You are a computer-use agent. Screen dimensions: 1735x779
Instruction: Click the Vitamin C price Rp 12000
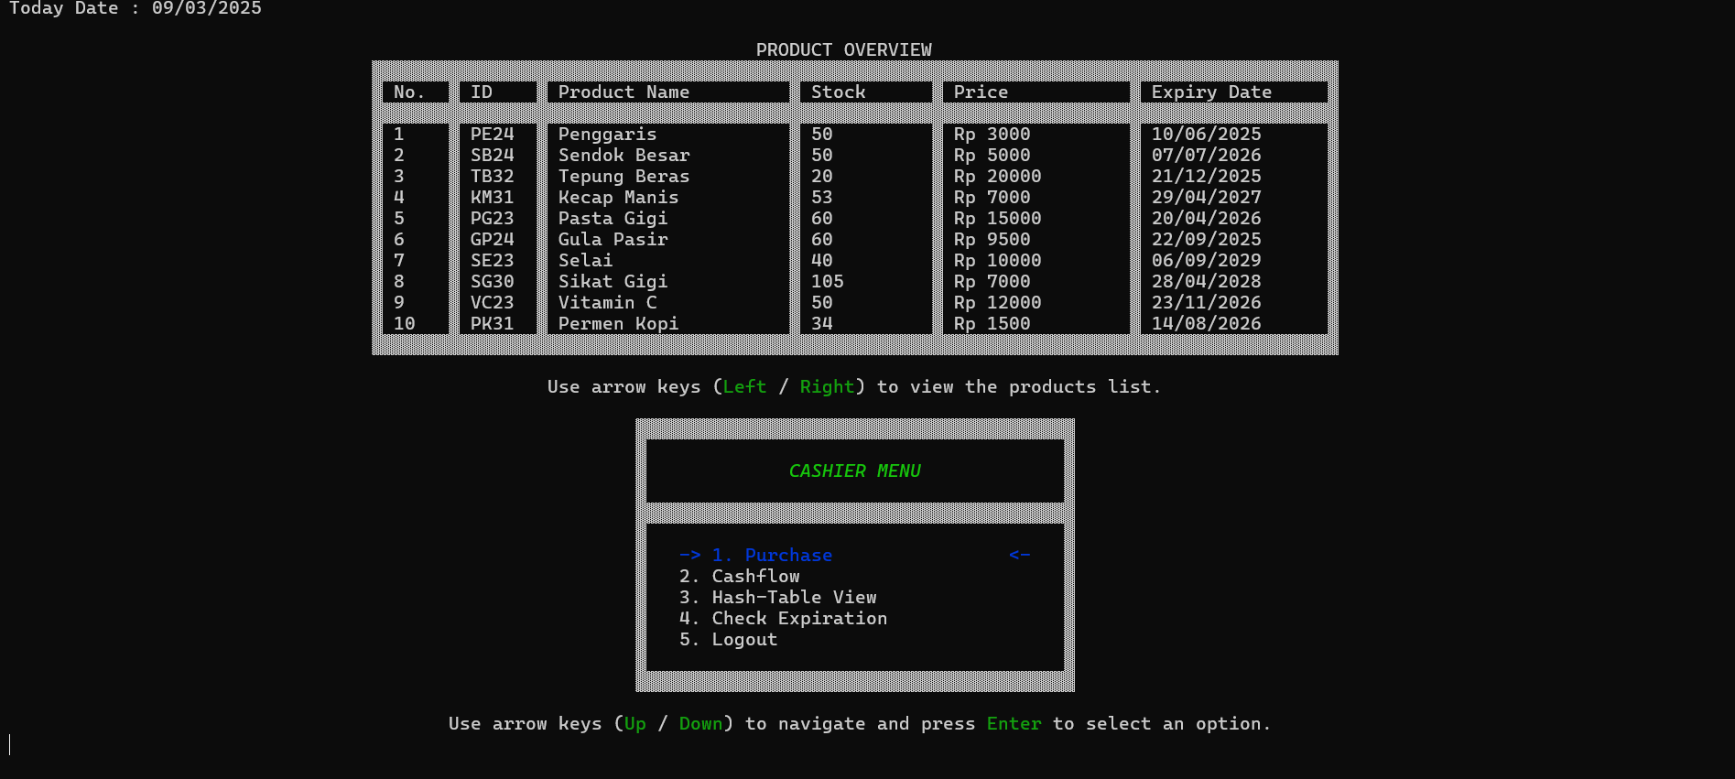click(x=997, y=303)
